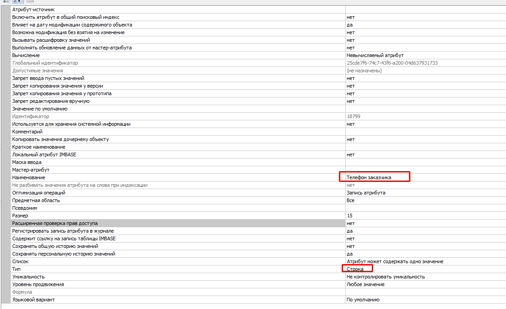
Task: Click 'Допустимые значения' value '(не назначены)'
Action: coord(364,71)
